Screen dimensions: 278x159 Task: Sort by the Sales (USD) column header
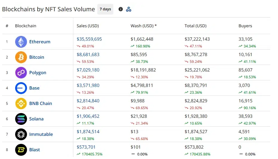tap(88, 26)
